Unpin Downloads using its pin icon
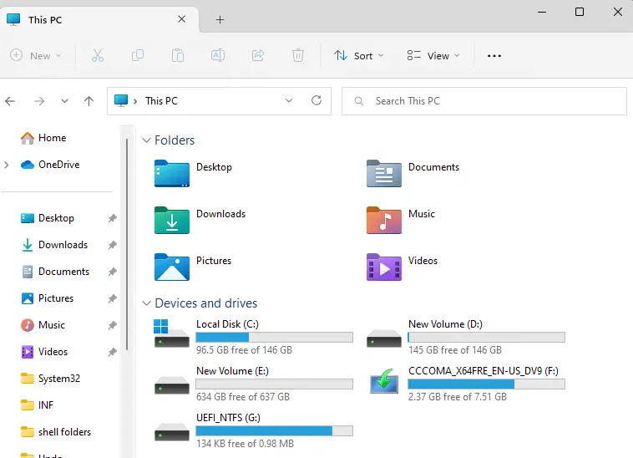This screenshot has width=633, height=458. coord(112,245)
